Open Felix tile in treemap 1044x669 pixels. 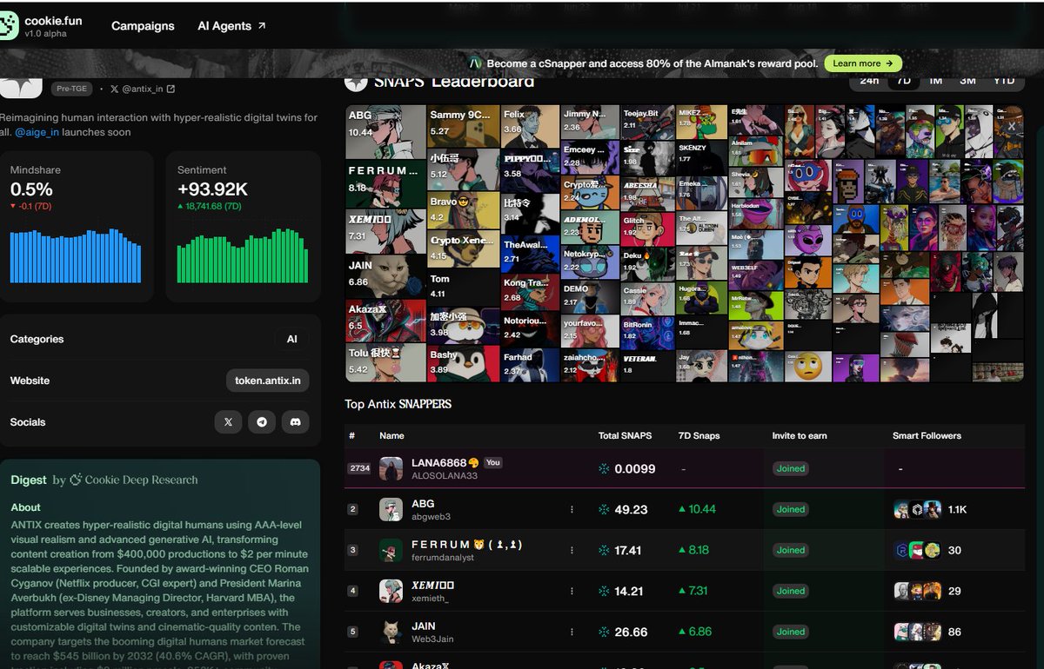click(x=531, y=127)
